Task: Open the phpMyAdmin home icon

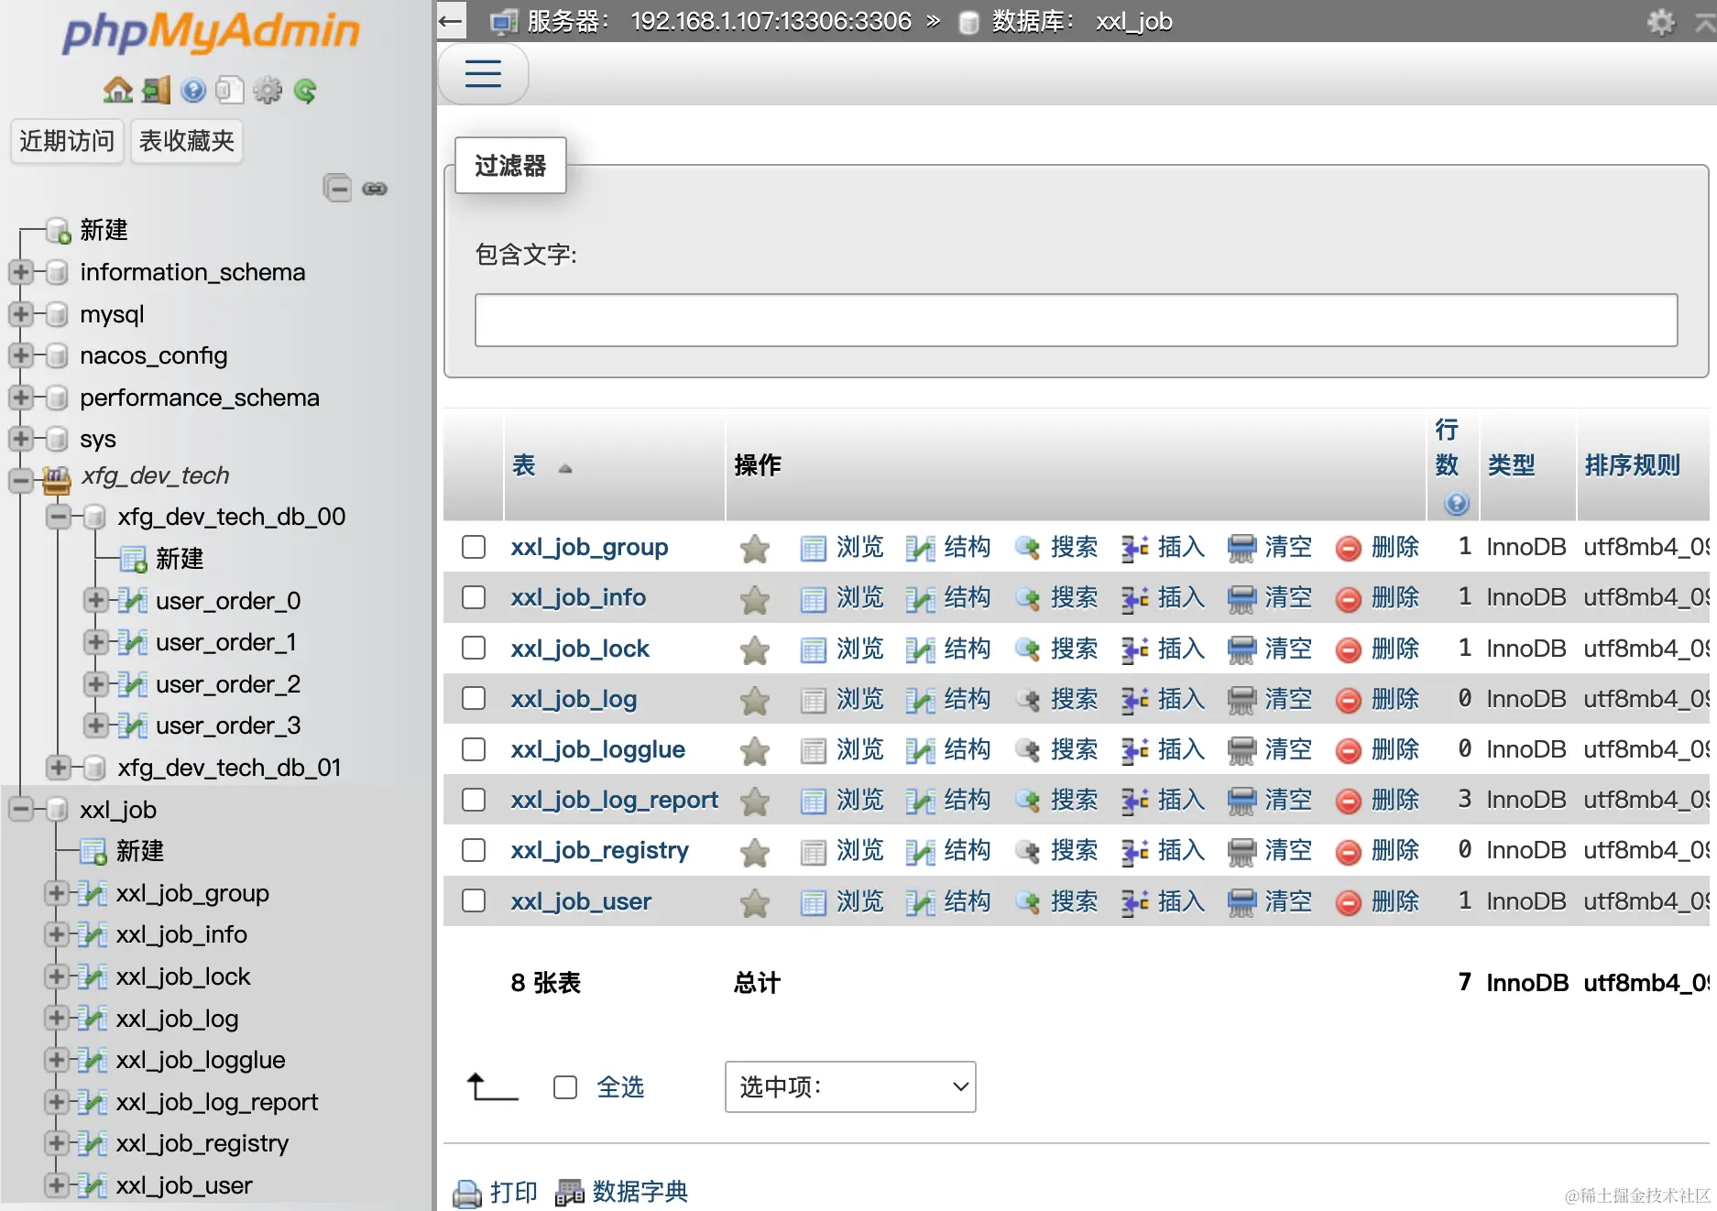Action: [117, 90]
